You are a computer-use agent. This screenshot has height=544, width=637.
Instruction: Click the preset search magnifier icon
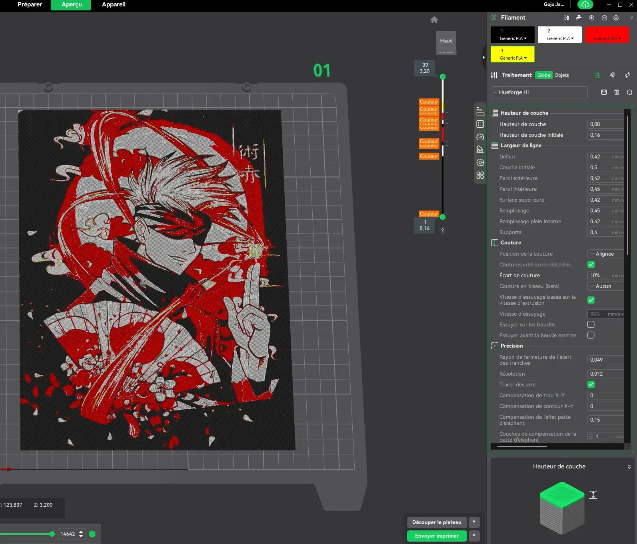click(629, 92)
